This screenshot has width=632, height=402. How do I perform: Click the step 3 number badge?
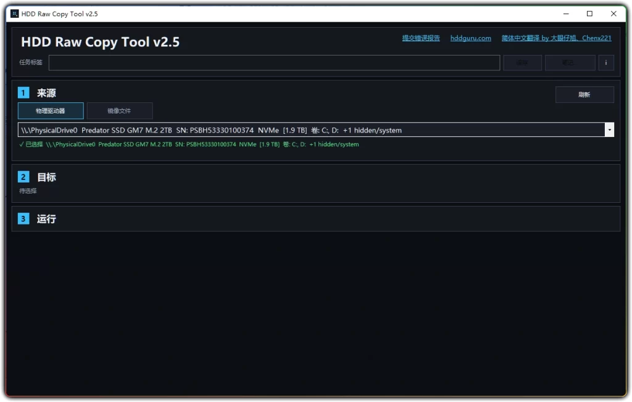[23, 219]
